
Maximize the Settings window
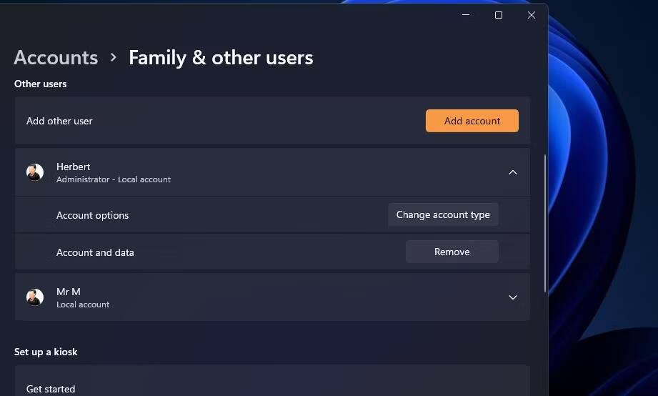pos(499,15)
